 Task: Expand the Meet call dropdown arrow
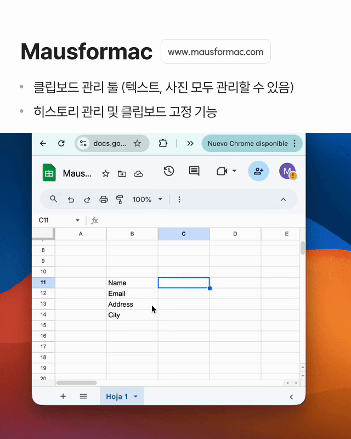[x=234, y=171]
